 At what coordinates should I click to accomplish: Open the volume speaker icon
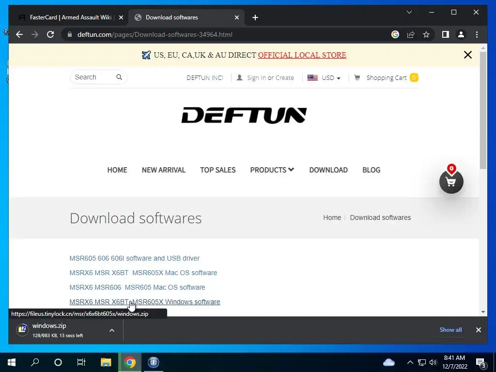coord(433,362)
